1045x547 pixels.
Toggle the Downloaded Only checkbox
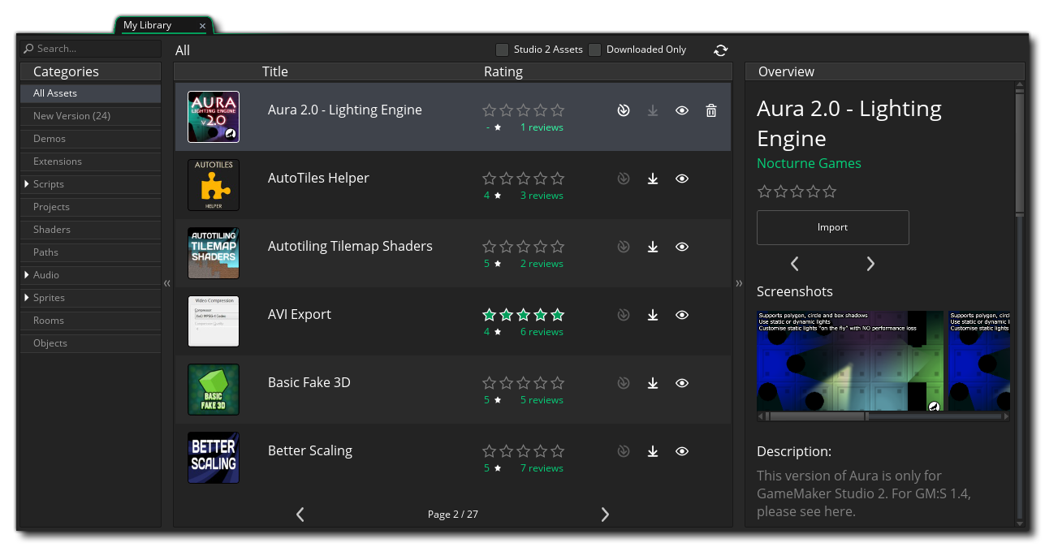tap(595, 50)
